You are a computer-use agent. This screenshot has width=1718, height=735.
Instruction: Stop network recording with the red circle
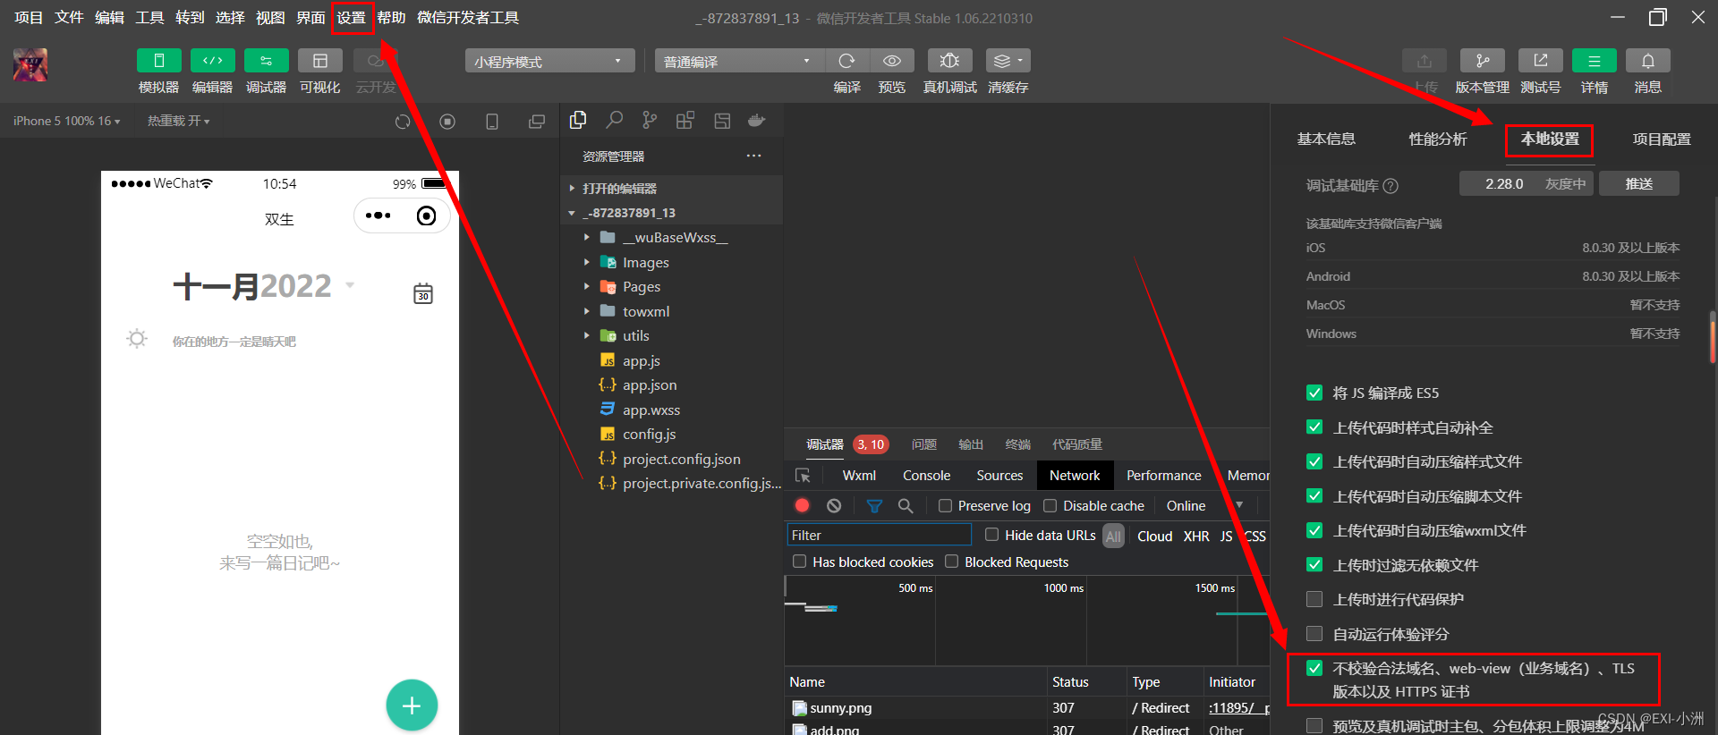803,505
